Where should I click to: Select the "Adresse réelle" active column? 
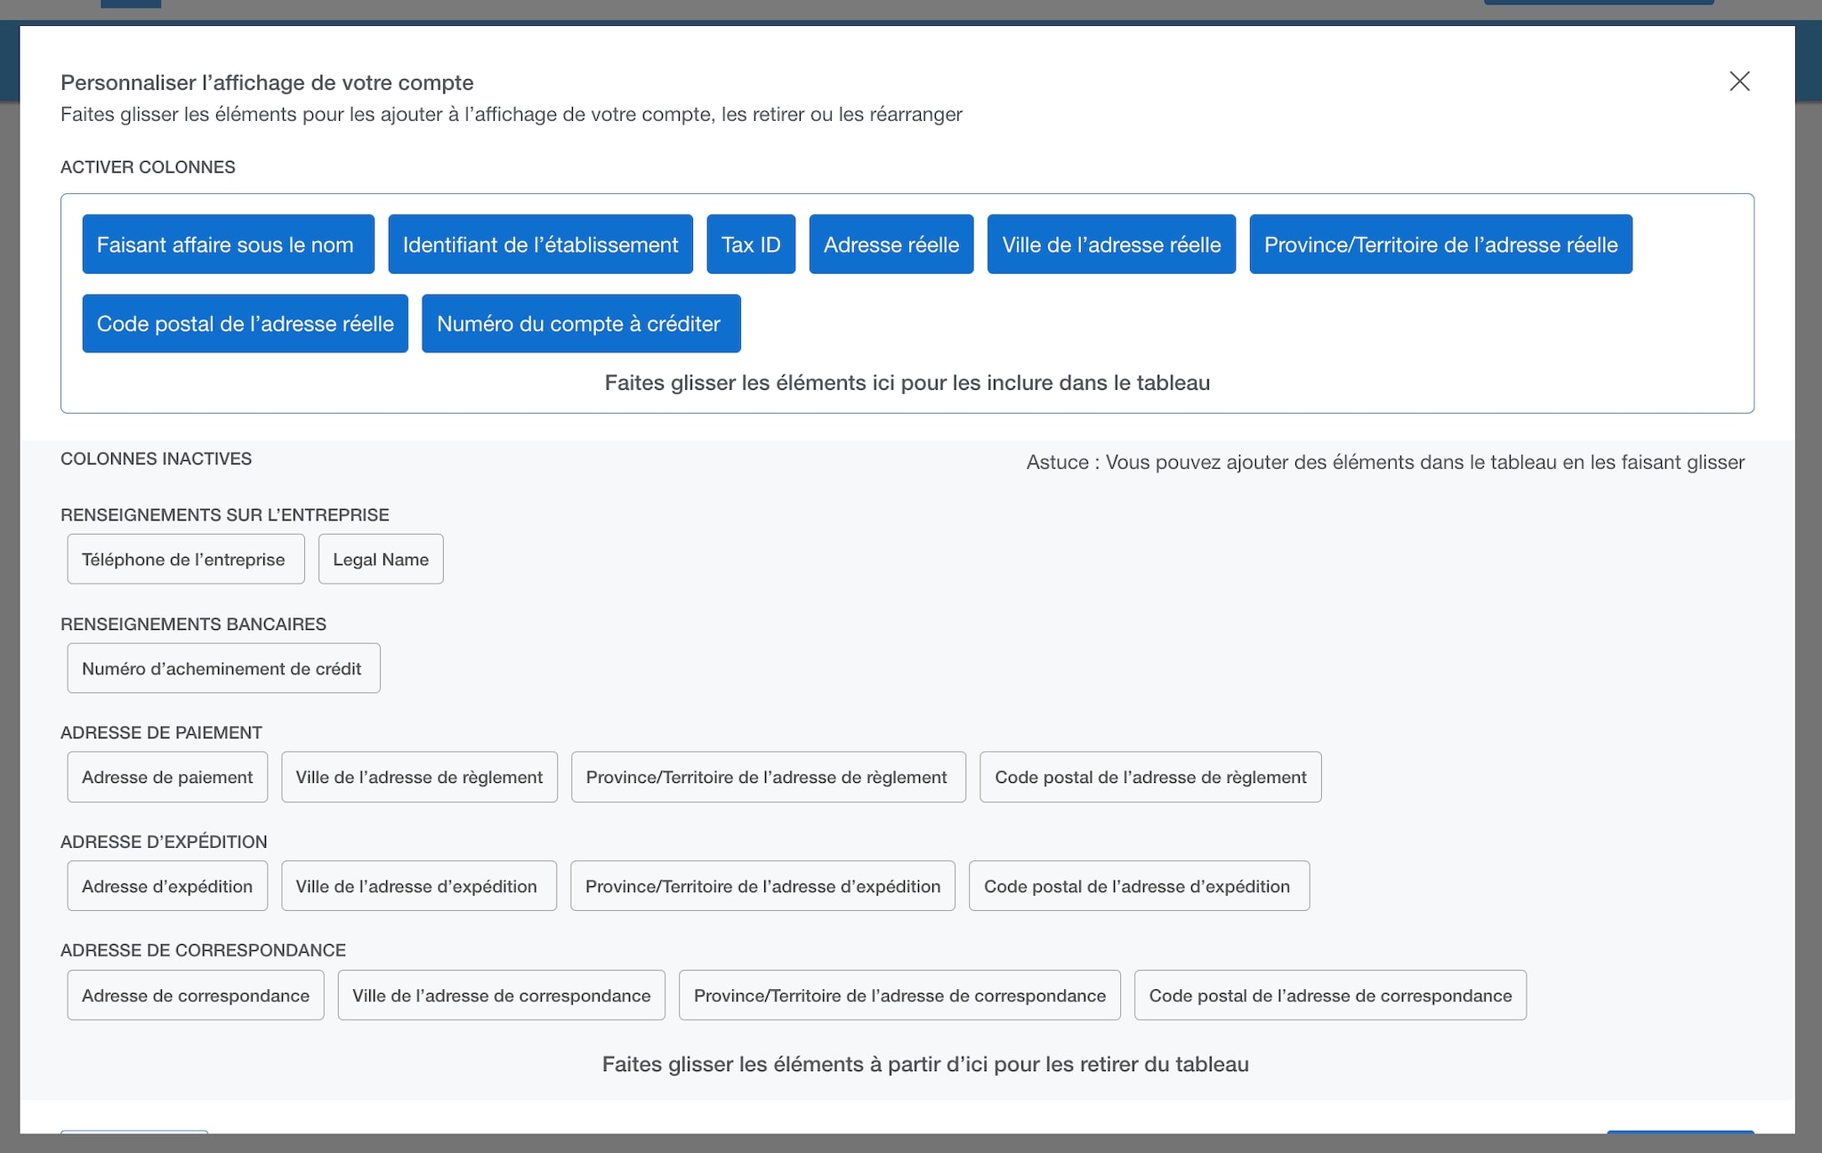click(x=891, y=244)
